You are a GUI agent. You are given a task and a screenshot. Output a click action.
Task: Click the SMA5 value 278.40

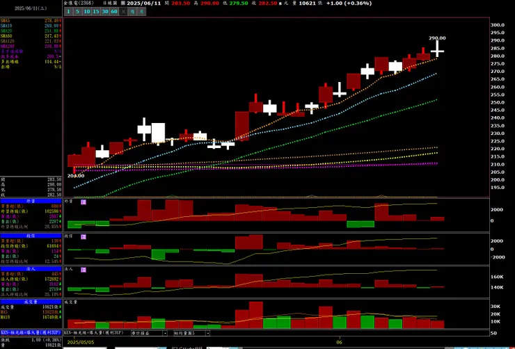point(51,21)
